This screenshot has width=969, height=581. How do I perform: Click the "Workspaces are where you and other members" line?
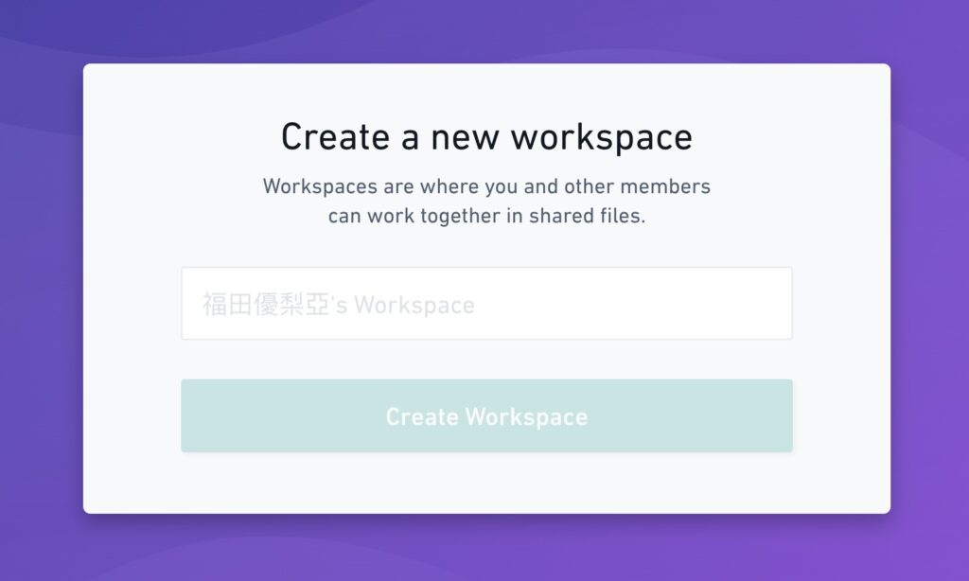pyautogui.click(x=486, y=186)
